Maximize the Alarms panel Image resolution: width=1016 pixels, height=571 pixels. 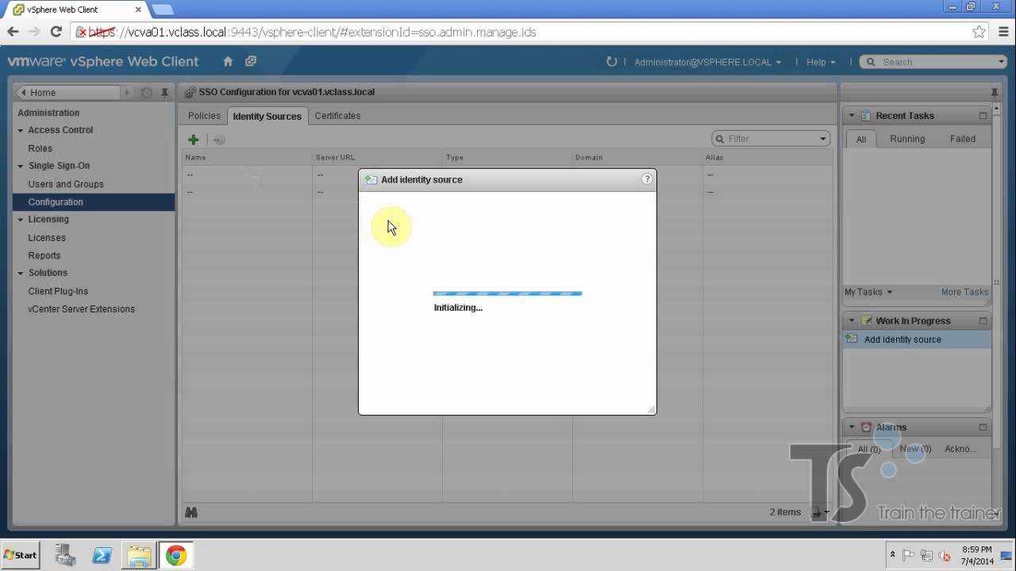point(983,427)
